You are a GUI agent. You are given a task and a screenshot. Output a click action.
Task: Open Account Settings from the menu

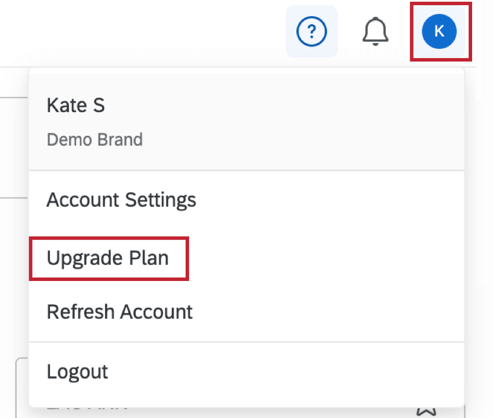tap(121, 200)
